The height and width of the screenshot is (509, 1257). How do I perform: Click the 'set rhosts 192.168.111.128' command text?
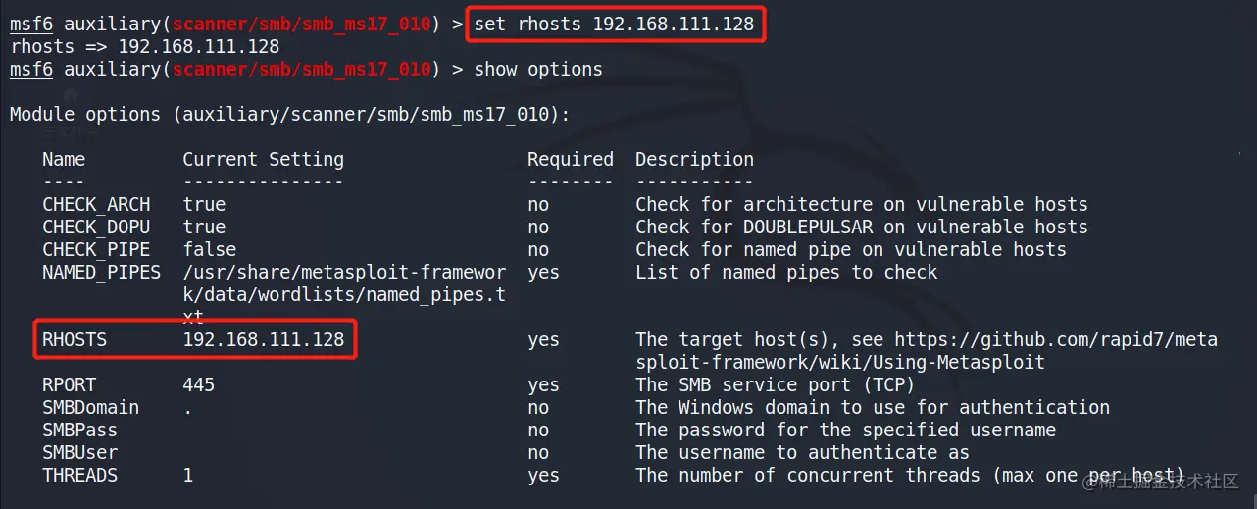[x=614, y=24]
